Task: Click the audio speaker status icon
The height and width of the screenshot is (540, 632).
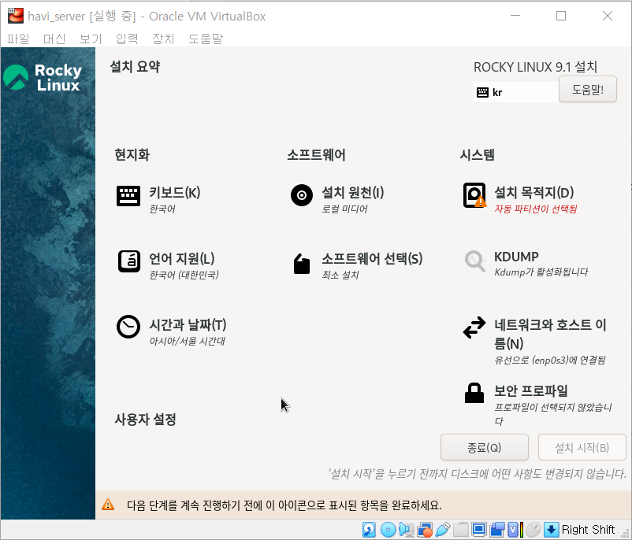Action: tap(407, 530)
